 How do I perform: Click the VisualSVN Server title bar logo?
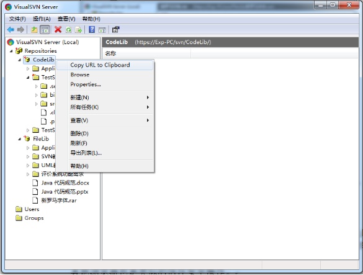(8, 7)
